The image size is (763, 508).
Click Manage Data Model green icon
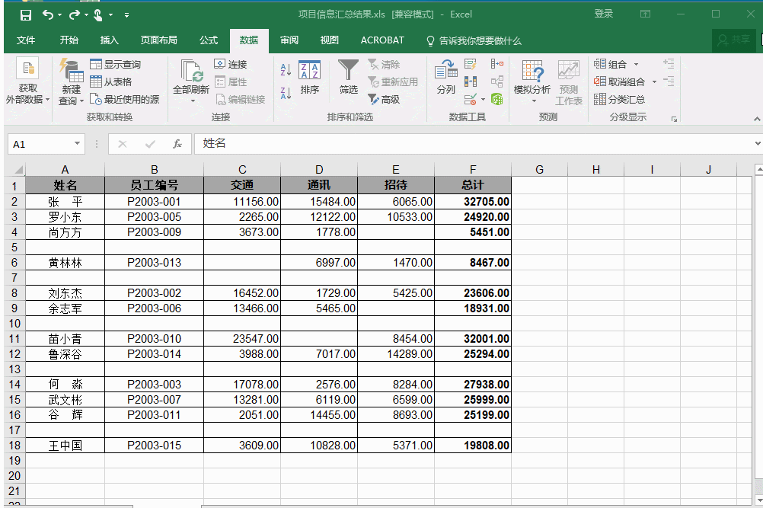pyautogui.click(x=496, y=99)
